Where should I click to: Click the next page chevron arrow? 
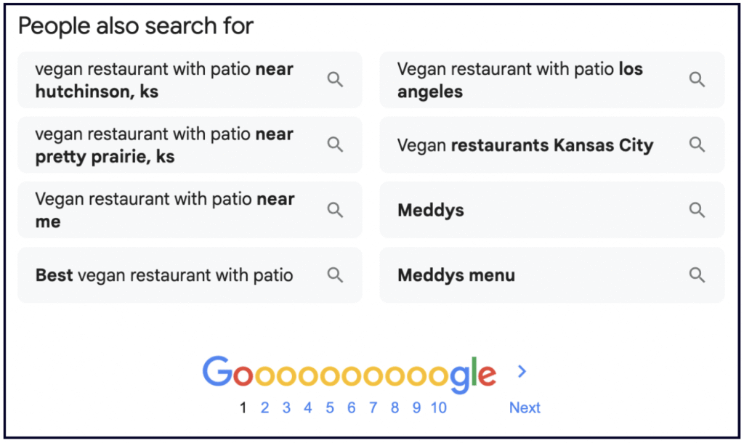(522, 372)
